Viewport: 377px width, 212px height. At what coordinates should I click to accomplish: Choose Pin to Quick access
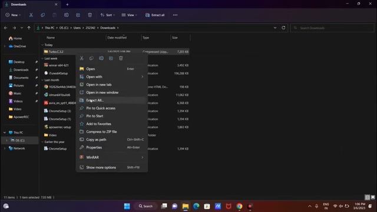tap(111, 108)
